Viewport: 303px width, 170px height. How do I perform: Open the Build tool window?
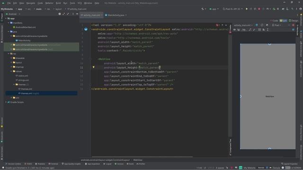pos(130,164)
